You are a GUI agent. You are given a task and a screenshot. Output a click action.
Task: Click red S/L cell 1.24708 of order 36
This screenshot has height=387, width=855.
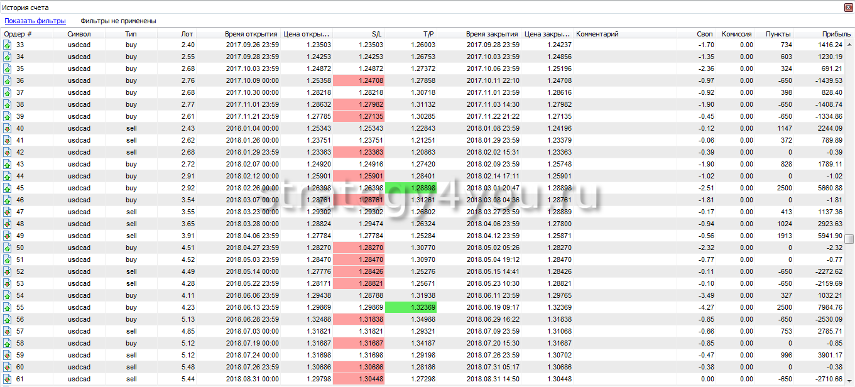pyautogui.click(x=359, y=80)
